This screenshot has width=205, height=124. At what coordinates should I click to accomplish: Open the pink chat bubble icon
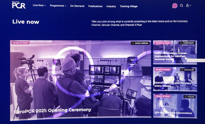coord(175,6)
